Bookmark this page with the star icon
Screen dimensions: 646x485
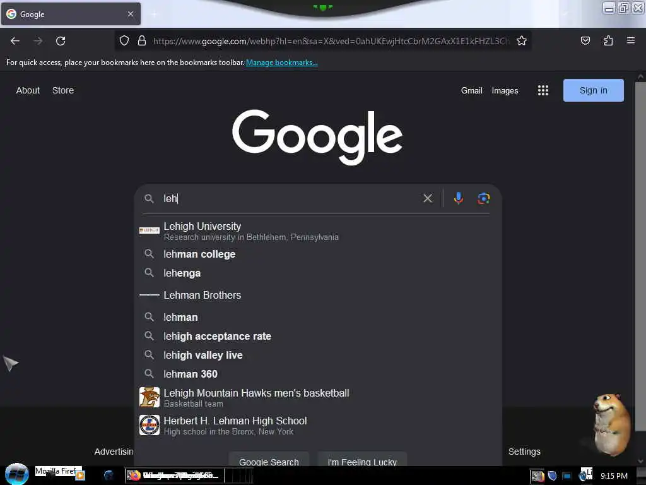coord(522,40)
